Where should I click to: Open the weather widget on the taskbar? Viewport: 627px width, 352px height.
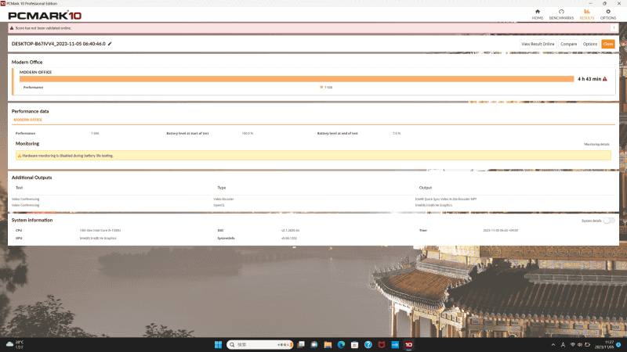coord(15,344)
